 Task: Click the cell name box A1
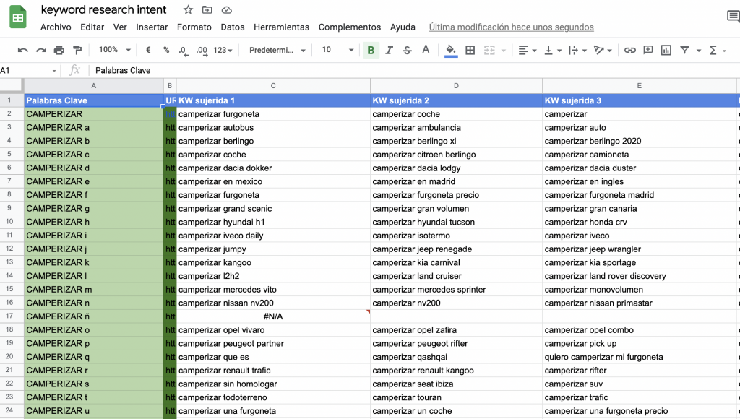point(29,70)
